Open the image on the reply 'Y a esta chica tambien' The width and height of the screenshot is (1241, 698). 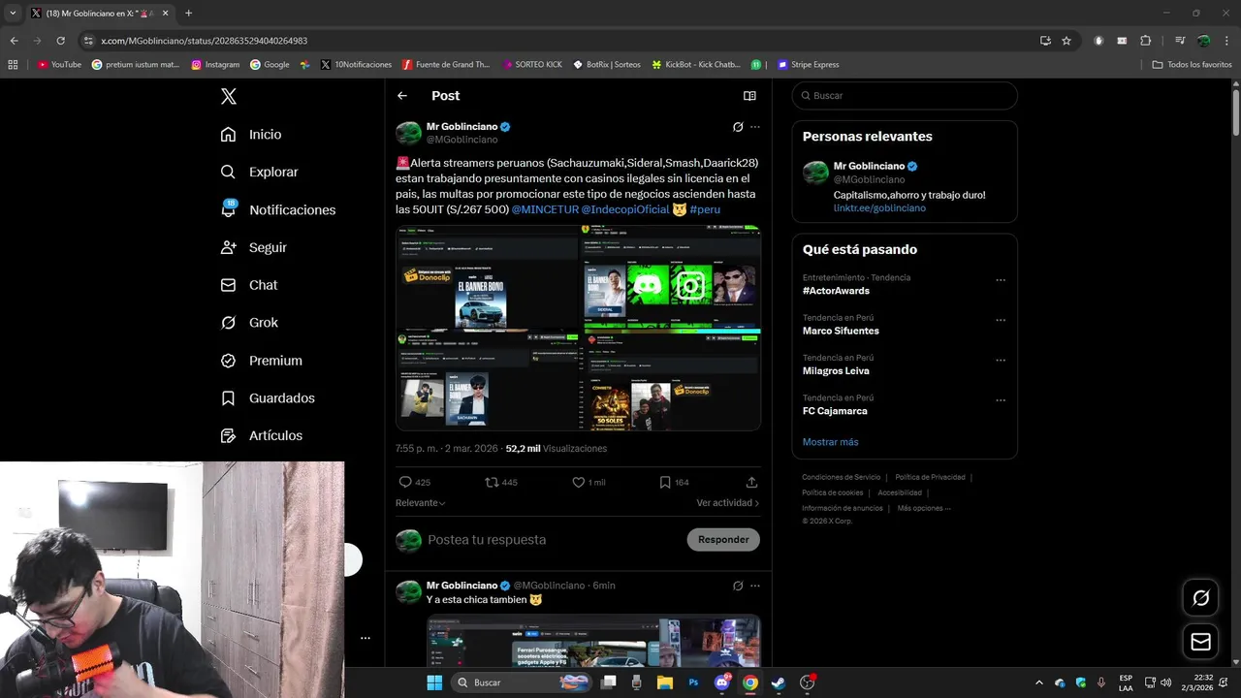coord(593,641)
